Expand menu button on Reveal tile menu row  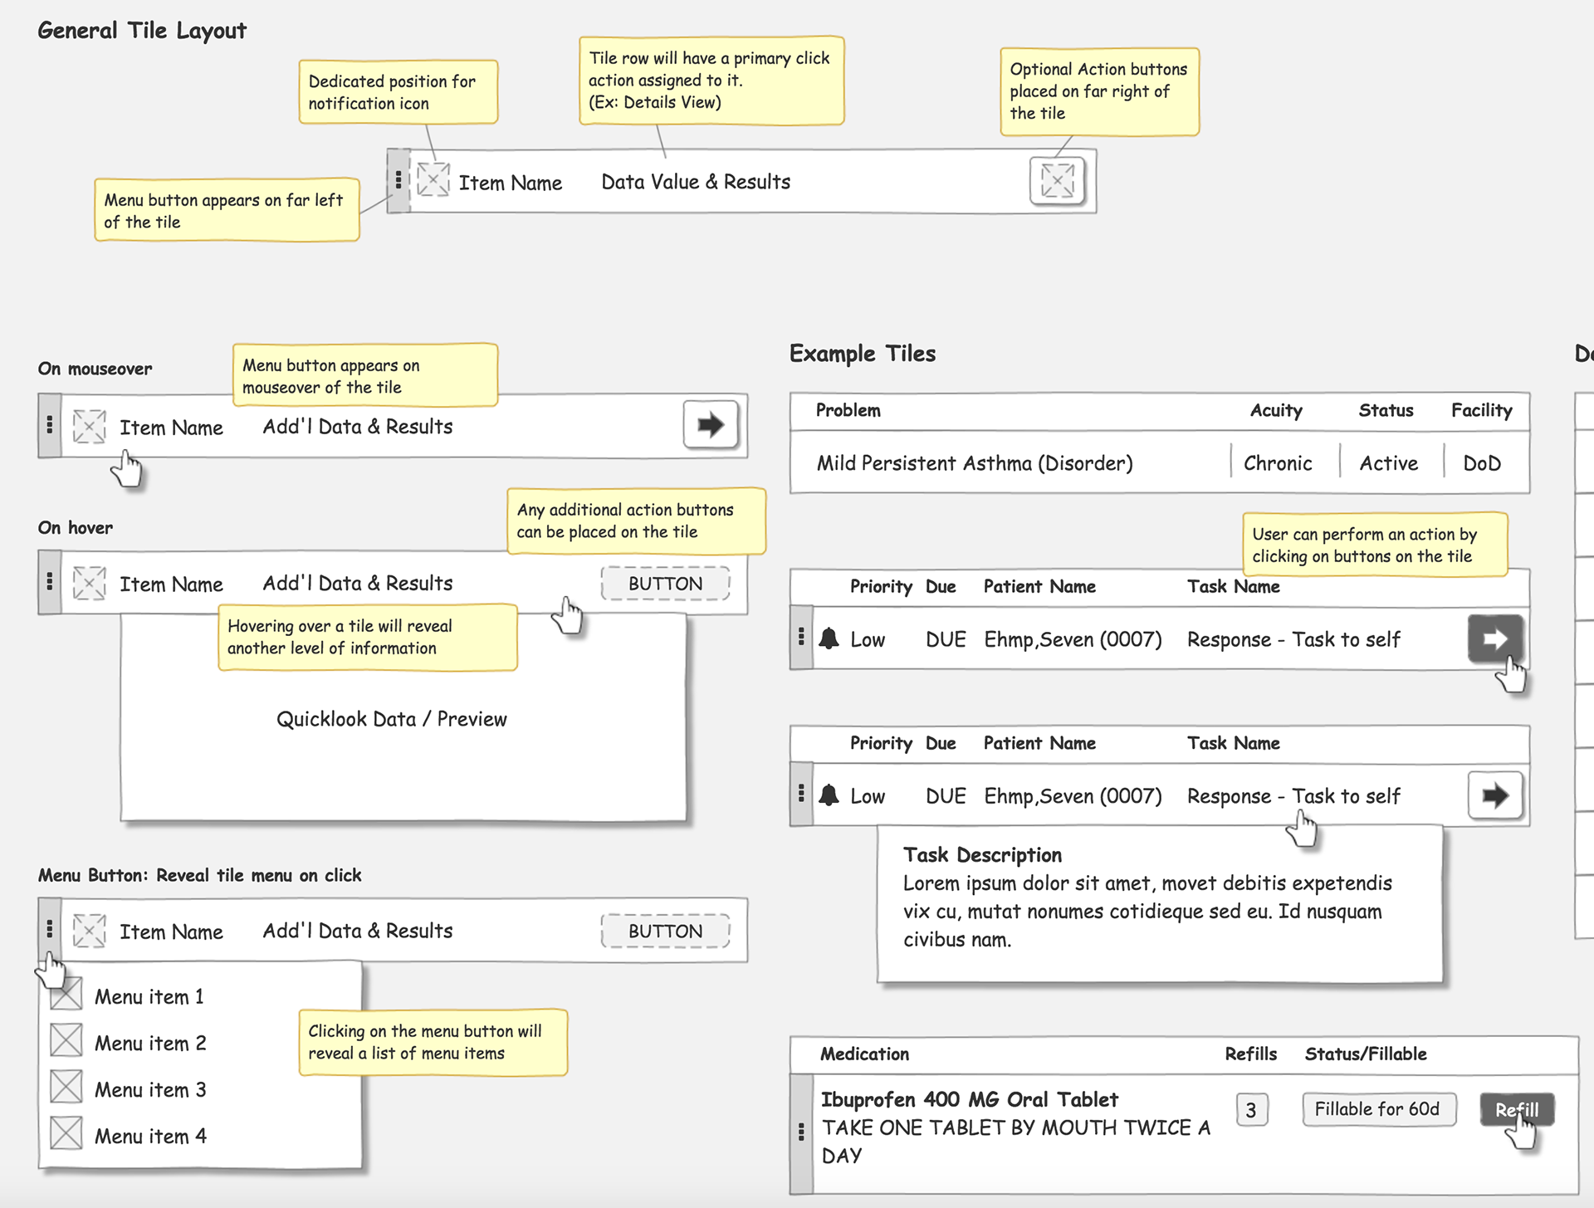[50, 928]
